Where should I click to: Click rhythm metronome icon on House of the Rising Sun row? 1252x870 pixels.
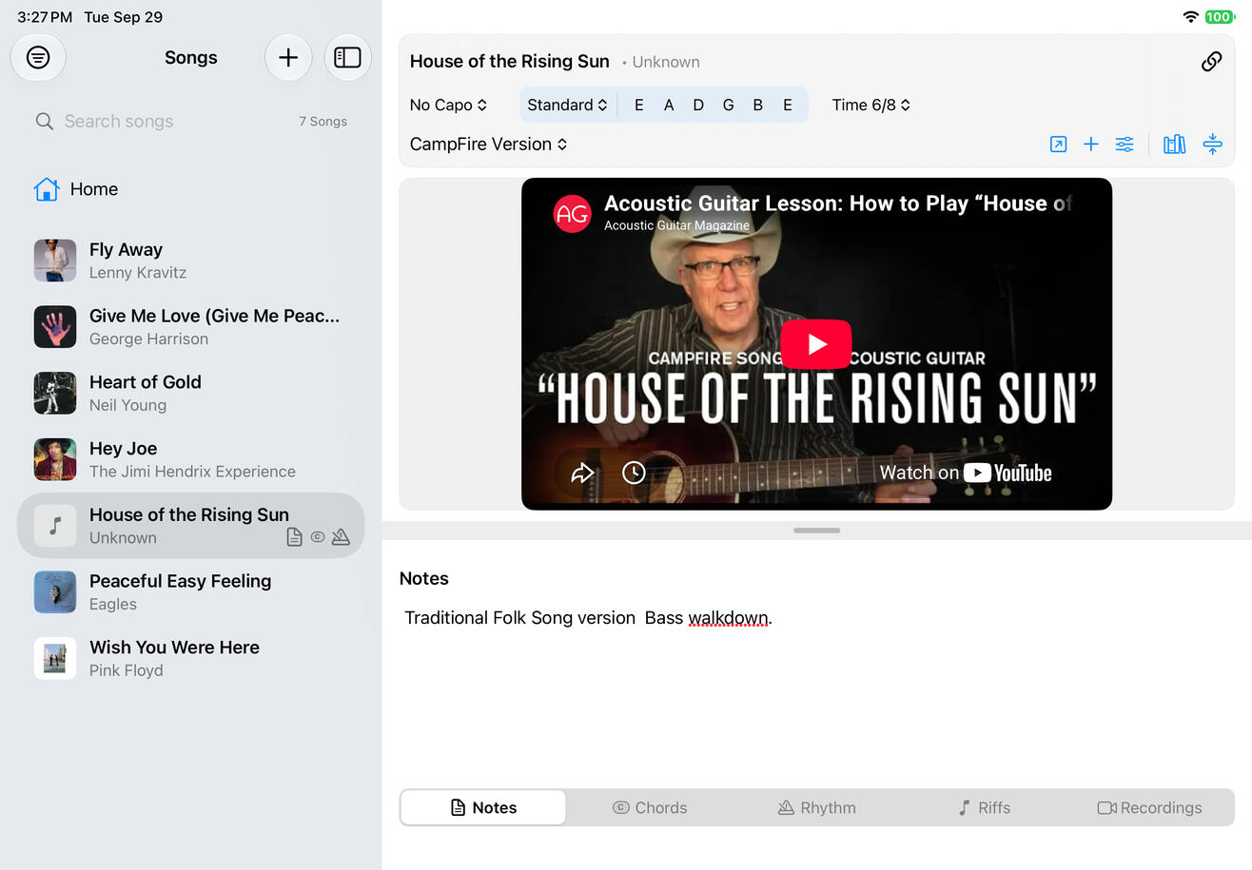341,537
